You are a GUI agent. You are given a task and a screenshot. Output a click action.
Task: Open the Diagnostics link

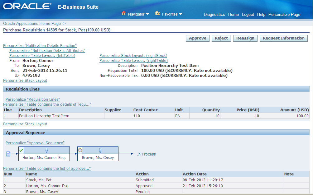pyautogui.click(x=214, y=14)
